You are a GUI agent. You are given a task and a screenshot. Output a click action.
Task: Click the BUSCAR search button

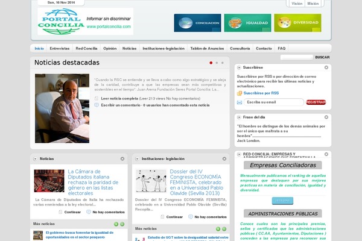(322, 57)
